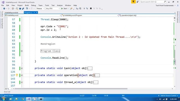Click the Navigate Forward toolbar icon
Image resolution: width=180 pixels, height=101 pixels.
pyautogui.click(x=9, y=9)
